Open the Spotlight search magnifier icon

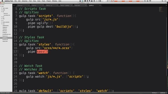pyautogui.click(x=162, y=1)
